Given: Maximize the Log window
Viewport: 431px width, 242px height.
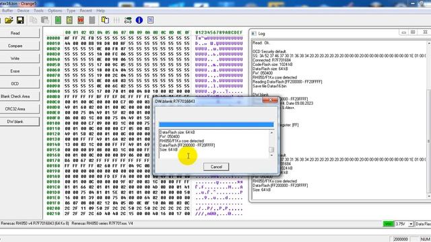Looking at the screenshot, I should [413, 33].
